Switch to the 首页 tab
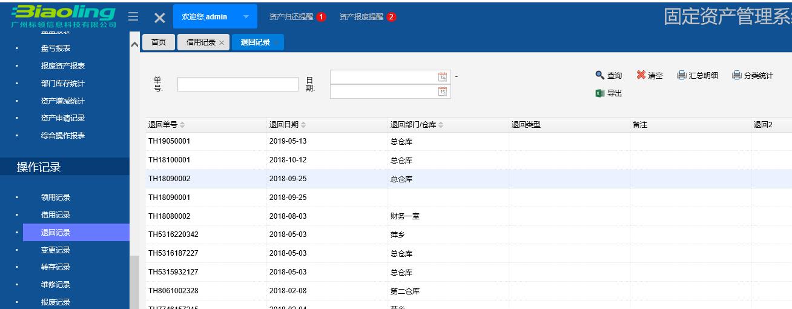Screen dimensions: 792x309 point(158,42)
